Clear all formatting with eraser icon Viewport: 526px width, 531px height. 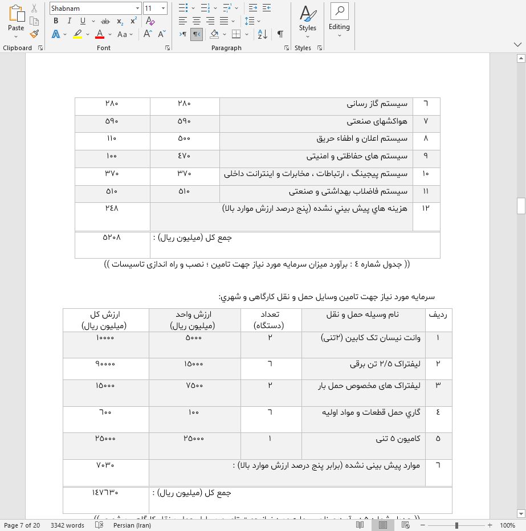(x=150, y=21)
